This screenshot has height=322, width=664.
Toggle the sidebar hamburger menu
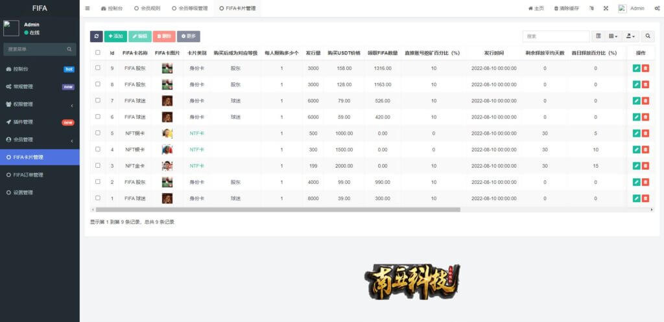coord(88,8)
